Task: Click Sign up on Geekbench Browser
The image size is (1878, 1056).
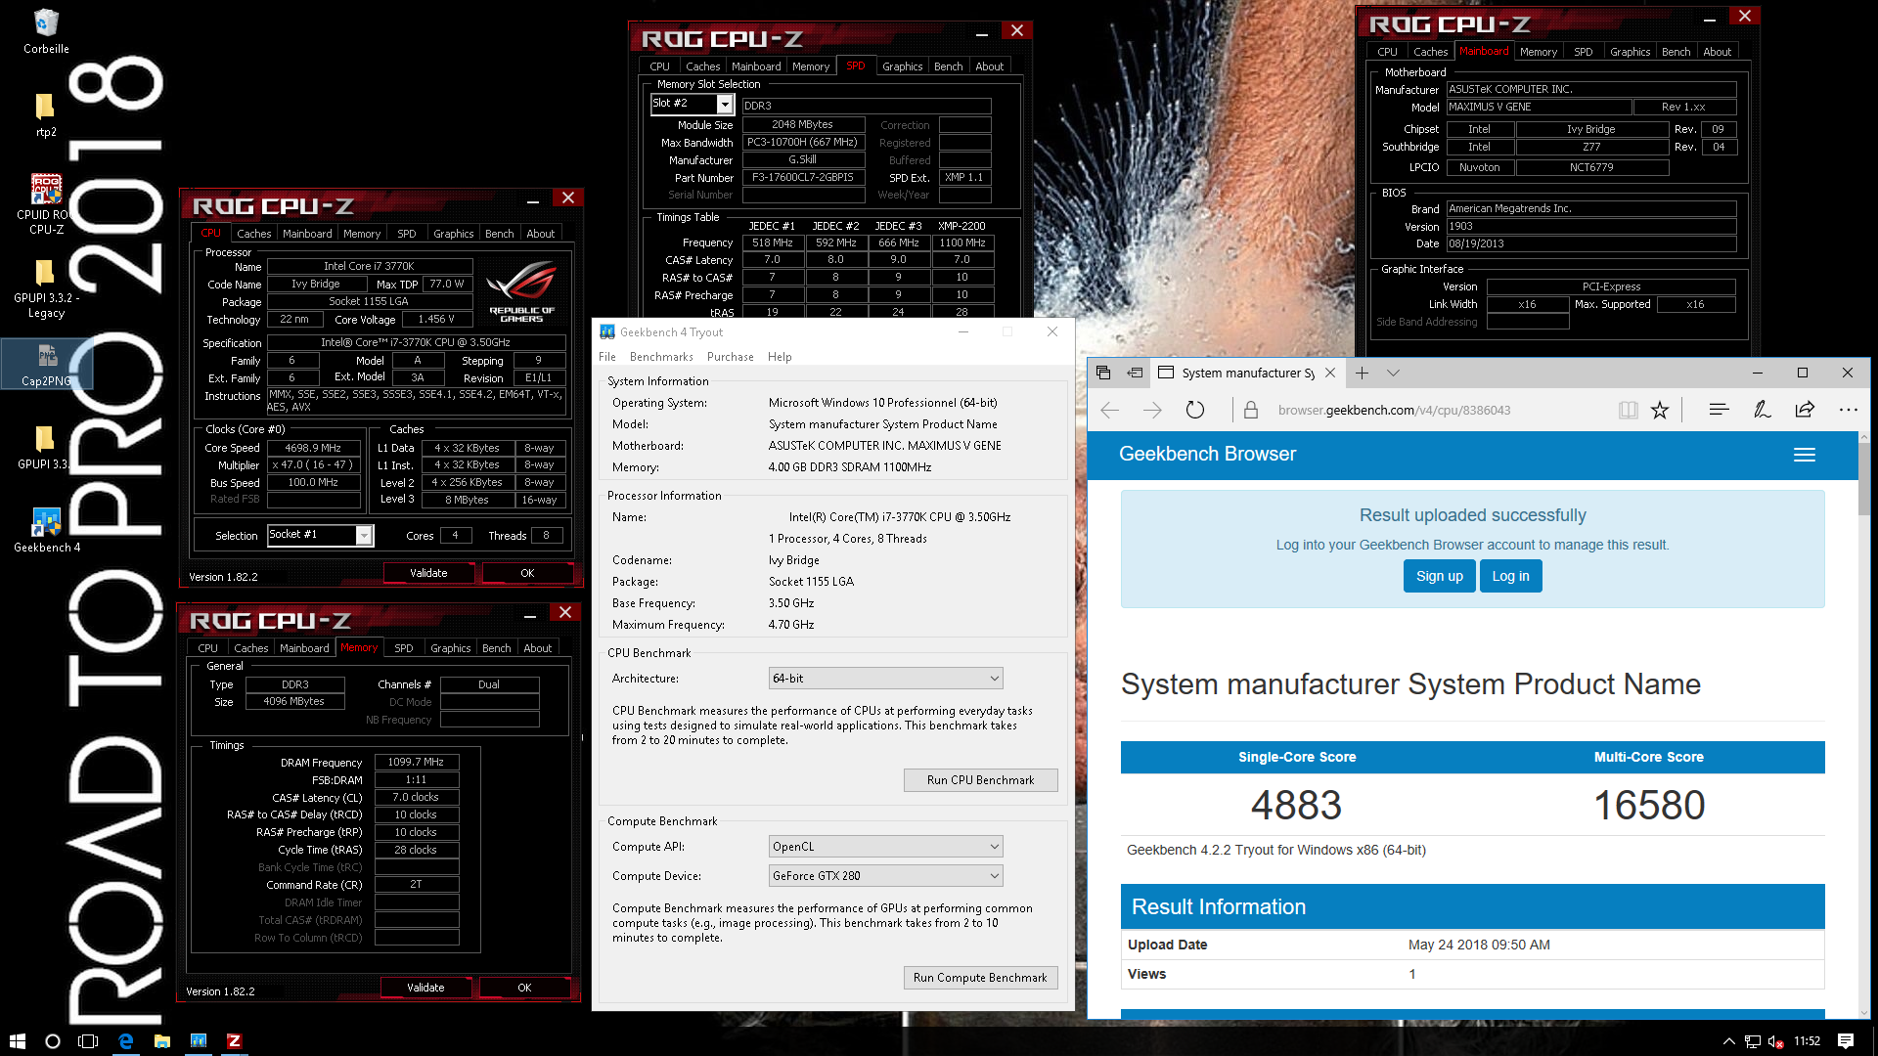Action: click(1439, 576)
